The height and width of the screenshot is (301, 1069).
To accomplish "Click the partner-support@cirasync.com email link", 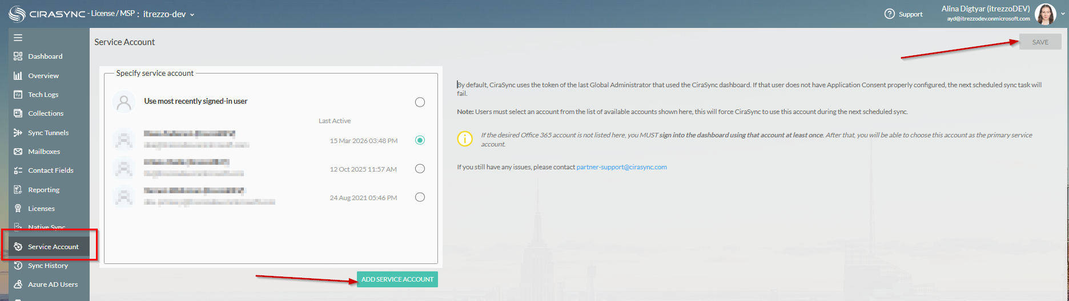I will click(x=621, y=167).
